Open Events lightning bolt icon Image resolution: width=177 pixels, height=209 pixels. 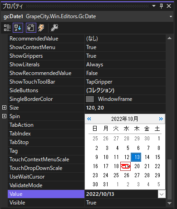coord(41,28)
